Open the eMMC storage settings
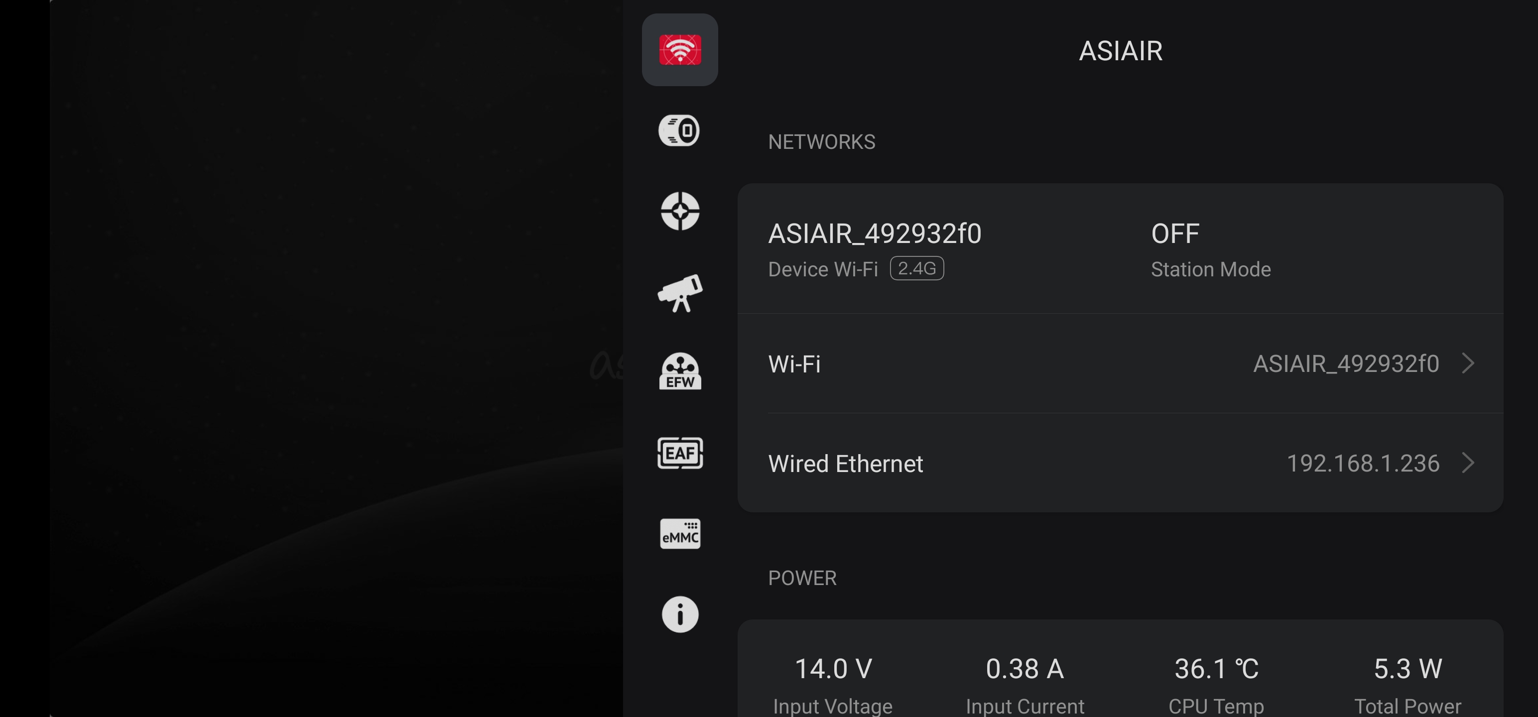1538x717 pixels. pyautogui.click(x=679, y=534)
